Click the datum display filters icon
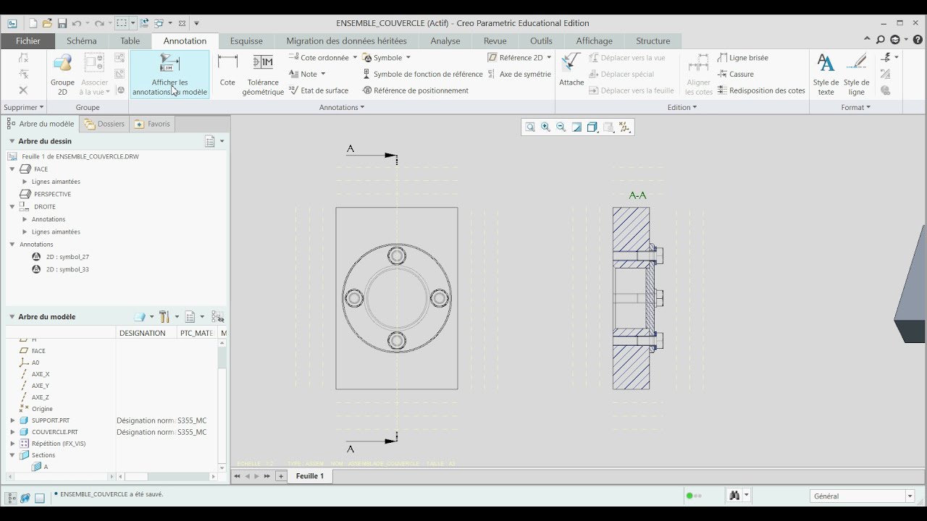Image resolution: width=927 pixels, height=521 pixels. click(x=624, y=127)
